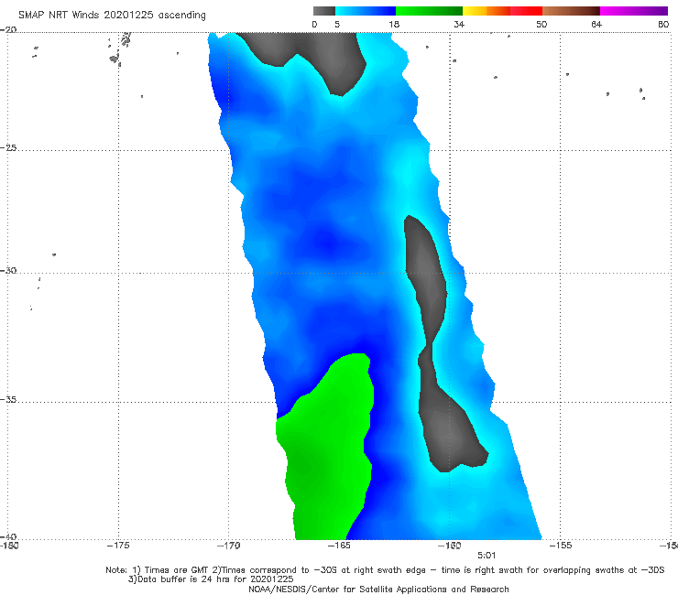Select the green 18-34 color bar segment
Screen dimensions: 678x595
[430, 11]
